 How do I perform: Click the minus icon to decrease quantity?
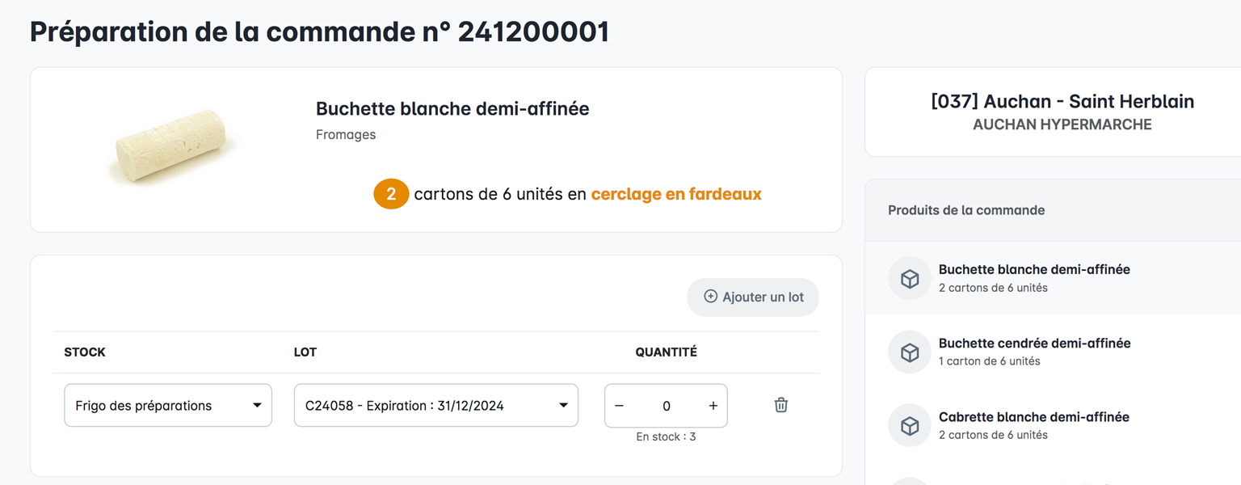pyautogui.click(x=619, y=406)
